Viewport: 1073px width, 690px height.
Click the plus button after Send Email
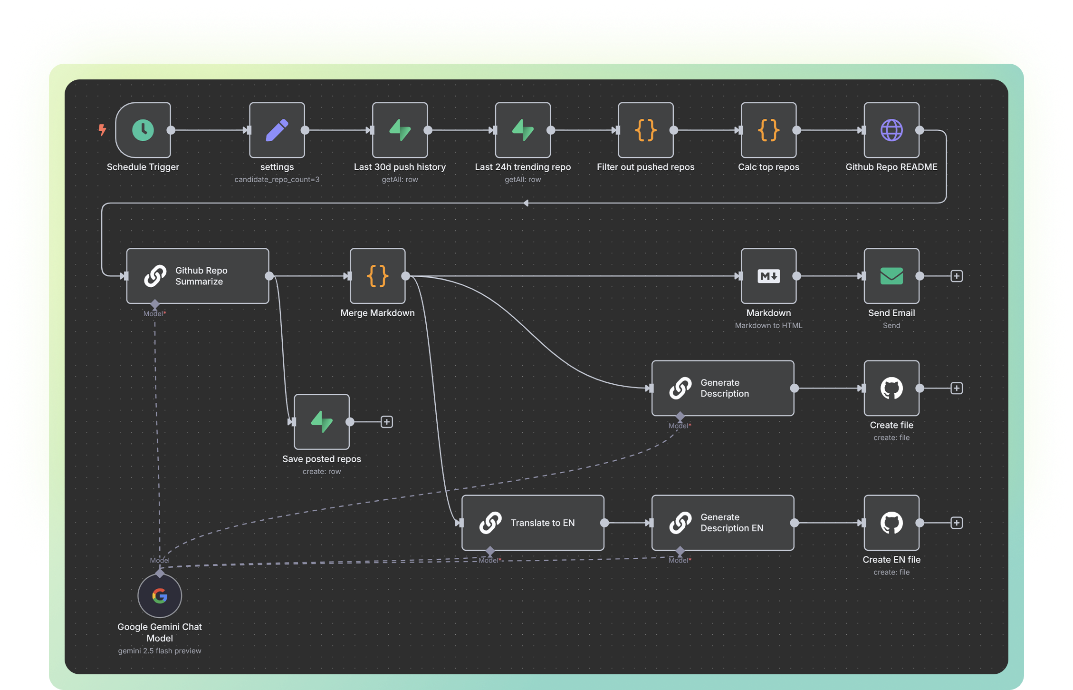(x=957, y=276)
